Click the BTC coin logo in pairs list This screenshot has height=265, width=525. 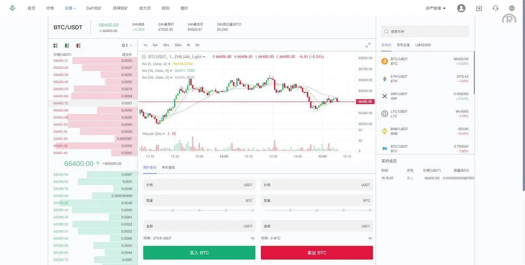click(384, 60)
